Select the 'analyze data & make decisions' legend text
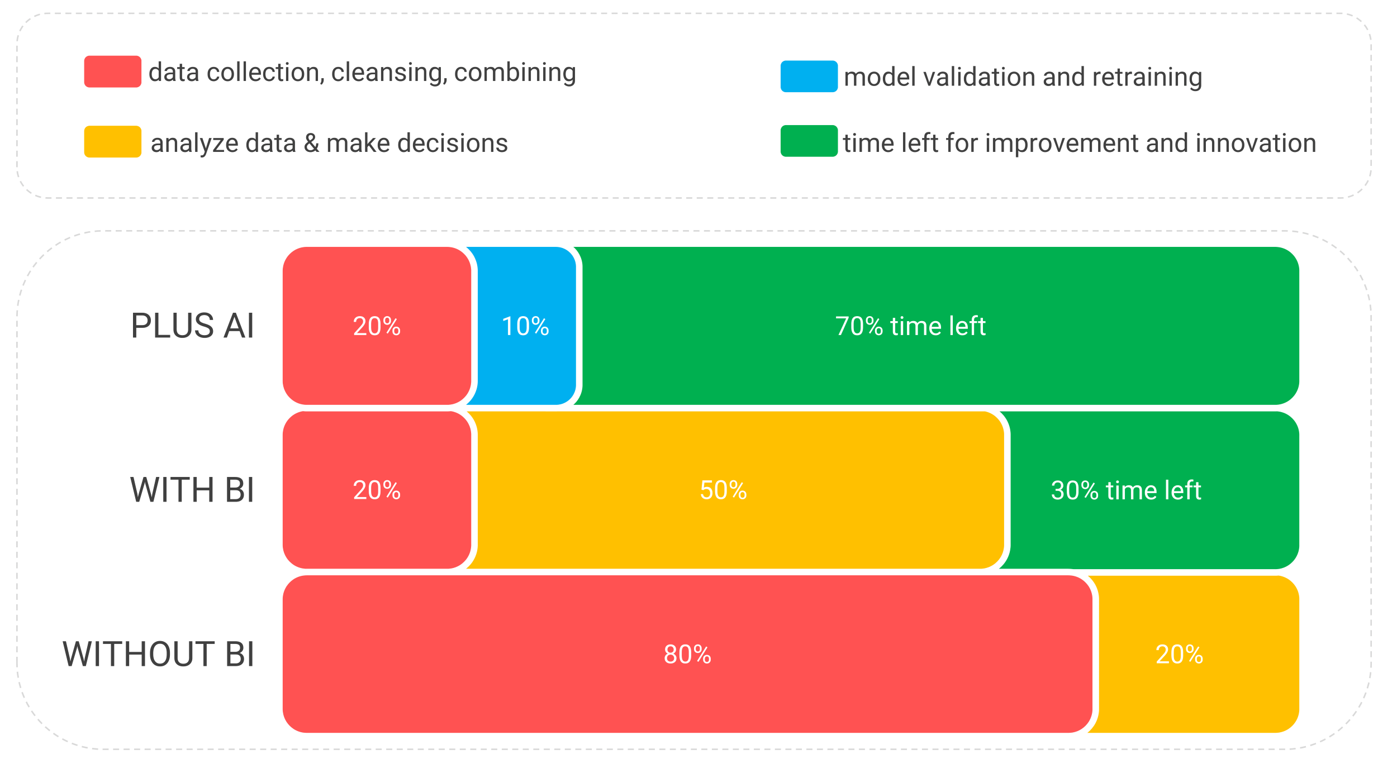This screenshot has height=759, width=1397. pos(329,143)
